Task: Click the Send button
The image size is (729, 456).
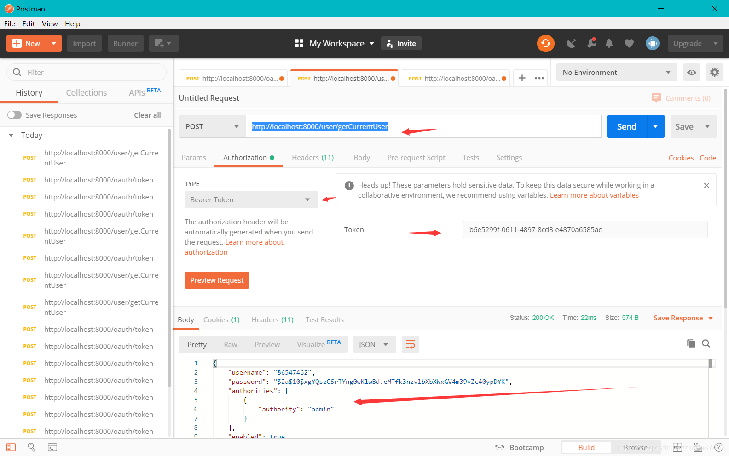Action: click(627, 126)
